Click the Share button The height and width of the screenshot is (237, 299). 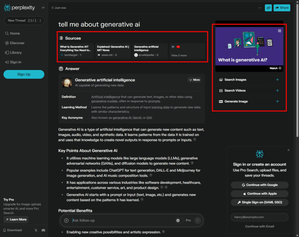[282, 8]
